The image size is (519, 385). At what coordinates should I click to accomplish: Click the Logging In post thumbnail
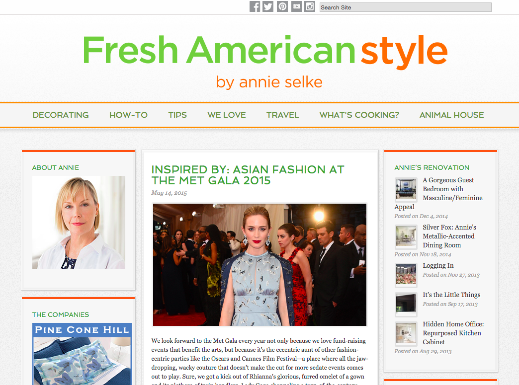coord(406,275)
